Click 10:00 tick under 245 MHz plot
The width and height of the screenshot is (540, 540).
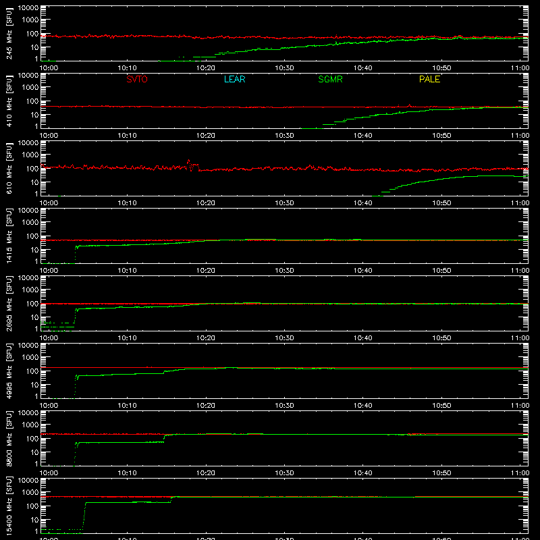[x=49, y=68]
